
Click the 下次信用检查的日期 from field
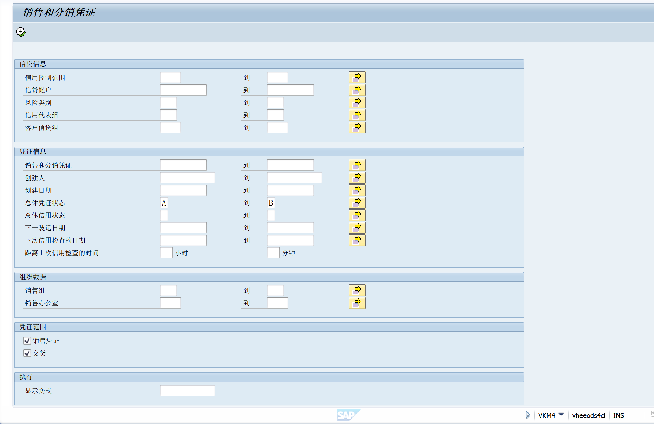(x=183, y=240)
